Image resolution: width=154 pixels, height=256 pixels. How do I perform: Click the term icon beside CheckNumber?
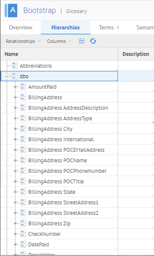point(23,234)
